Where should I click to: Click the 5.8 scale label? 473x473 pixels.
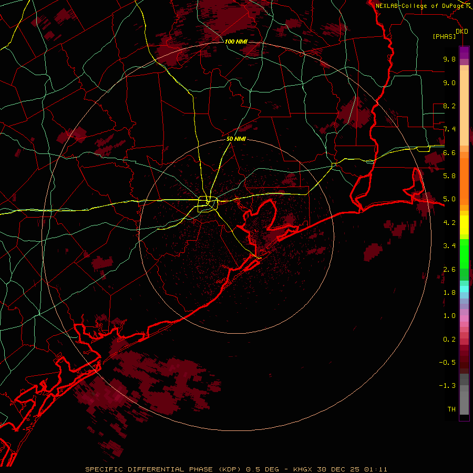tap(449, 176)
